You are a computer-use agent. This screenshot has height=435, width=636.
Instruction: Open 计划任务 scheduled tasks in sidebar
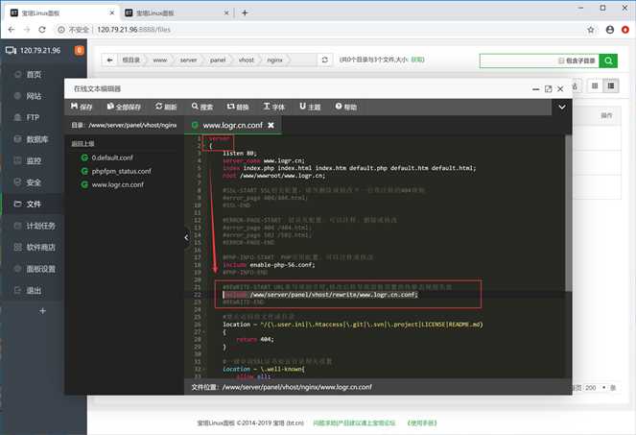40,226
